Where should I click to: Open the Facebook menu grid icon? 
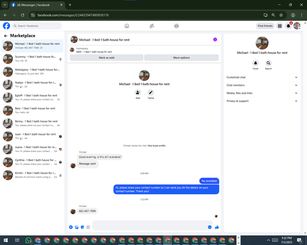point(279,26)
